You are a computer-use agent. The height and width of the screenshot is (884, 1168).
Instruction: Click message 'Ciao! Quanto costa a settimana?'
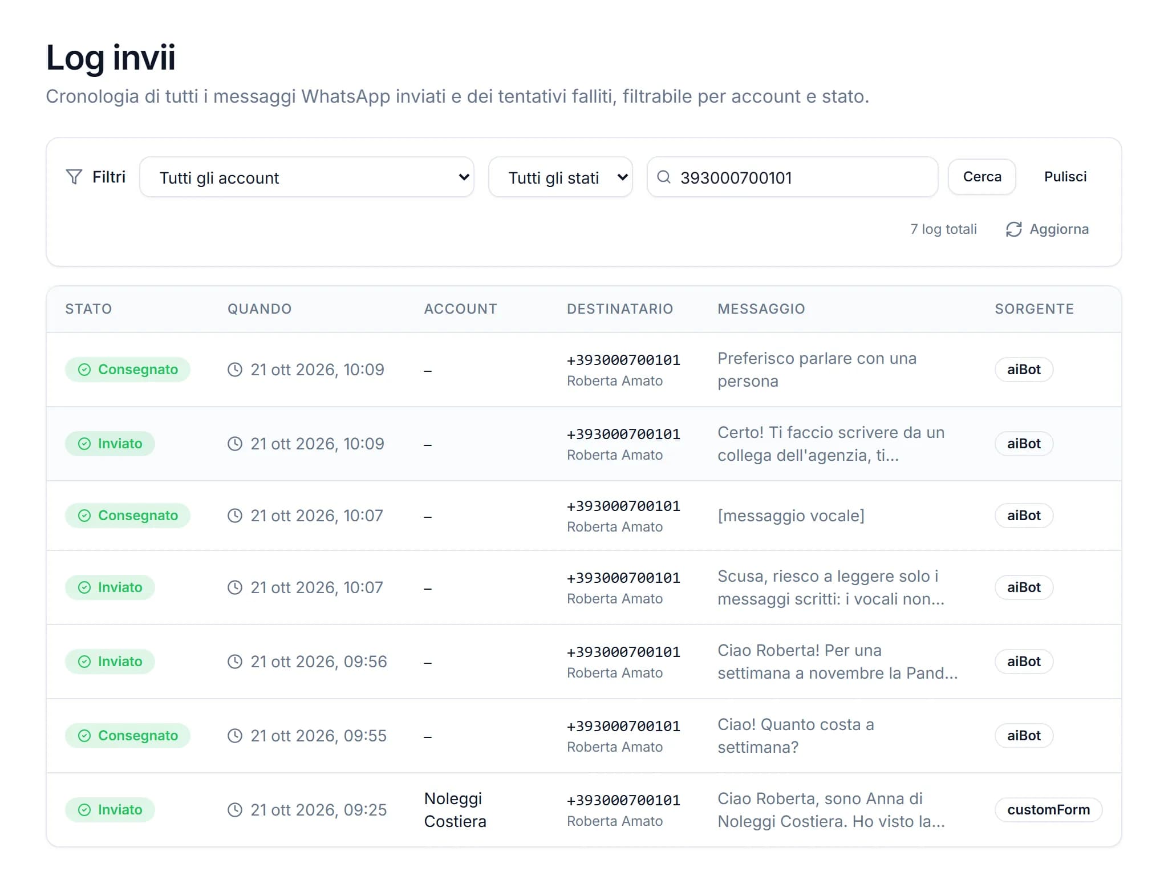click(x=796, y=736)
